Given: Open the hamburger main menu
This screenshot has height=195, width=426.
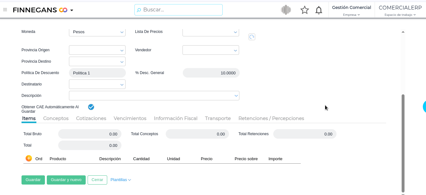Looking at the screenshot, I should (x=5, y=10).
